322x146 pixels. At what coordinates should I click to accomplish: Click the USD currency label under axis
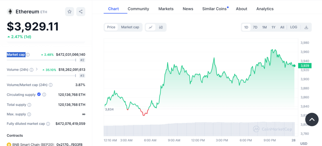click(x=304, y=143)
